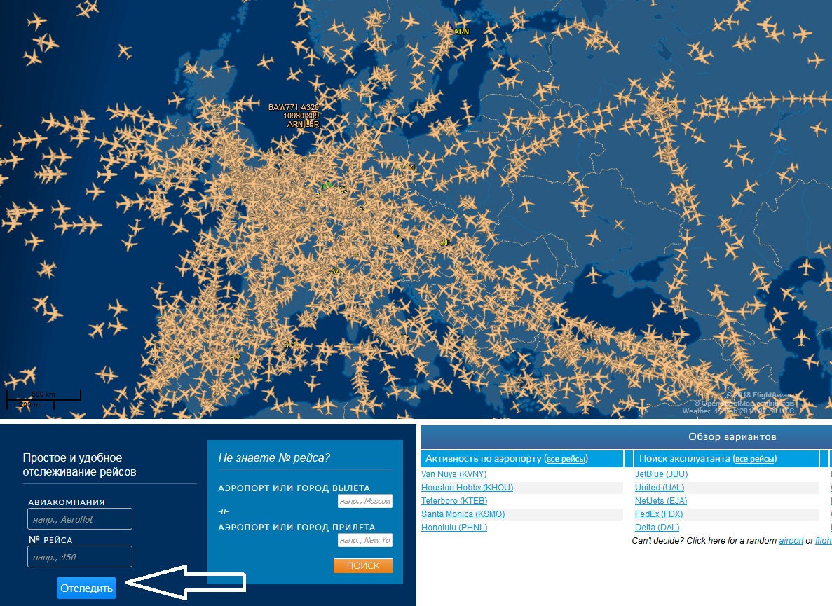View Delta (DAL) operator flights
Image resolution: width=832 pixels, height=606 pixels.
(657, 528)
